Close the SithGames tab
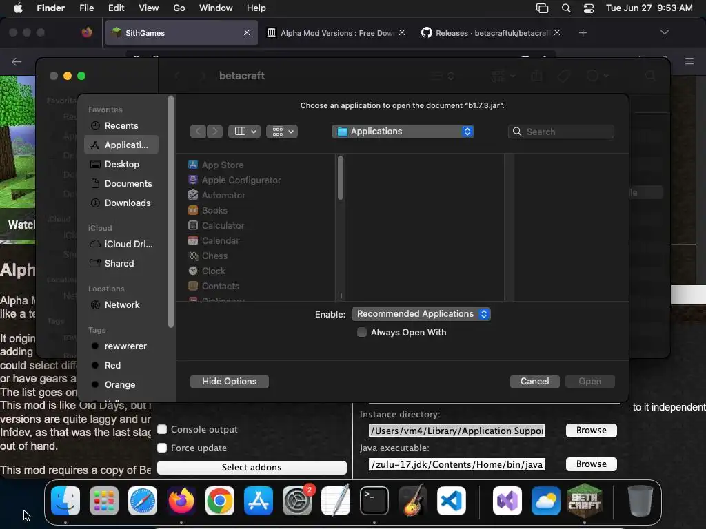Screen dimensions: 706x529 coord(247,32)
